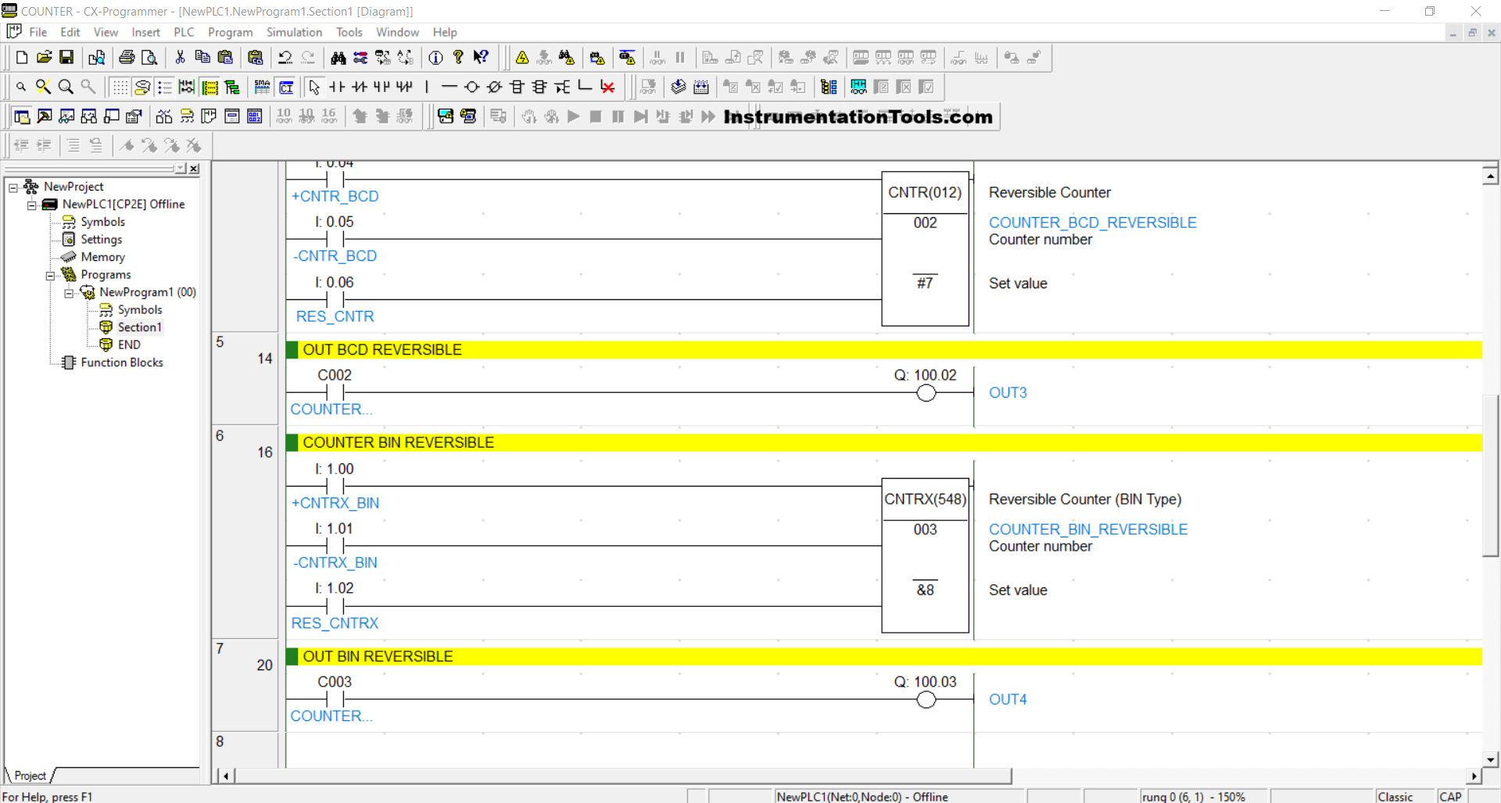Viewport: 1501px width, 803px height.
Task: Open the Insert menu
Action: point(145,32)
